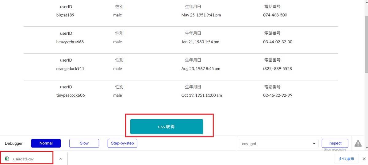
Task: Close the downloads bar
Action: click(x=364, y=159)
